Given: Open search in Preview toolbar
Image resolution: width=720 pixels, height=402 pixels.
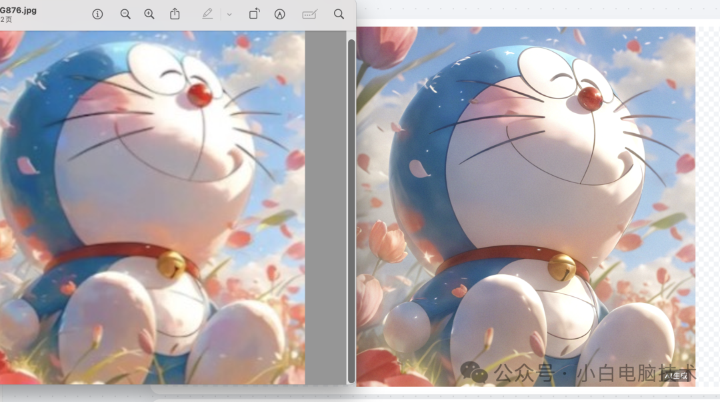Looking at the screenshot, I should pos(339,14).
